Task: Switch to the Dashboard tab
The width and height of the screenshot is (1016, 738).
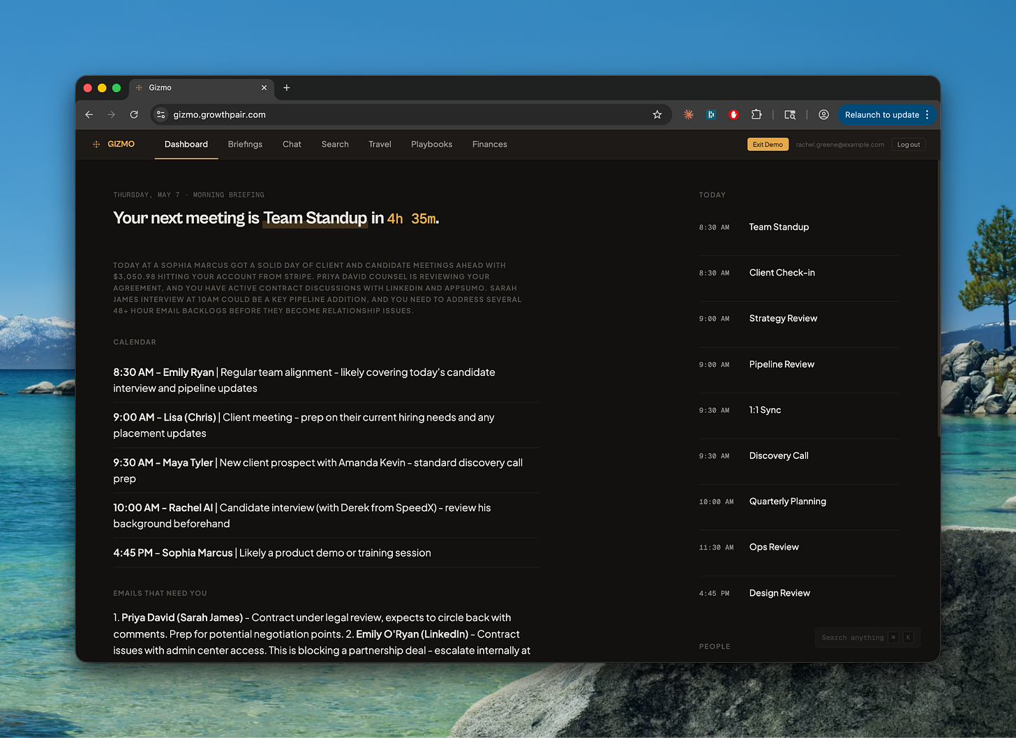Action: tap(186, 144)
